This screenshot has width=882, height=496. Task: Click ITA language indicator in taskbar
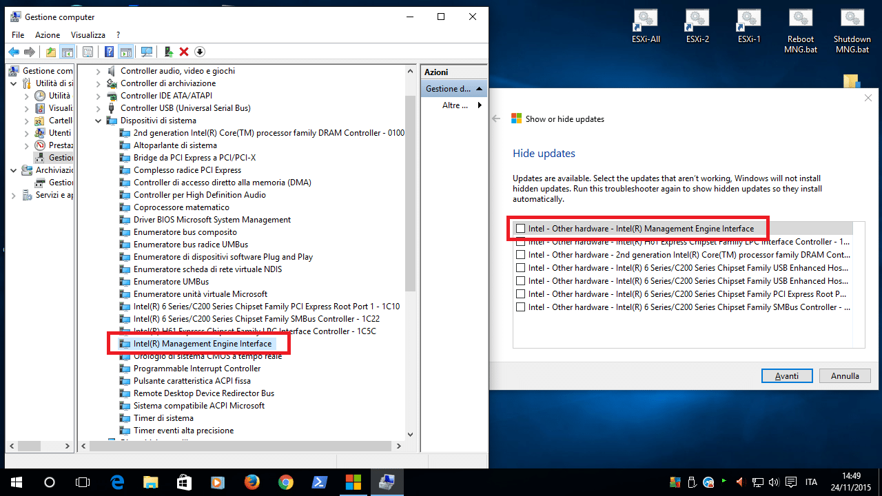tap(811, 482)
